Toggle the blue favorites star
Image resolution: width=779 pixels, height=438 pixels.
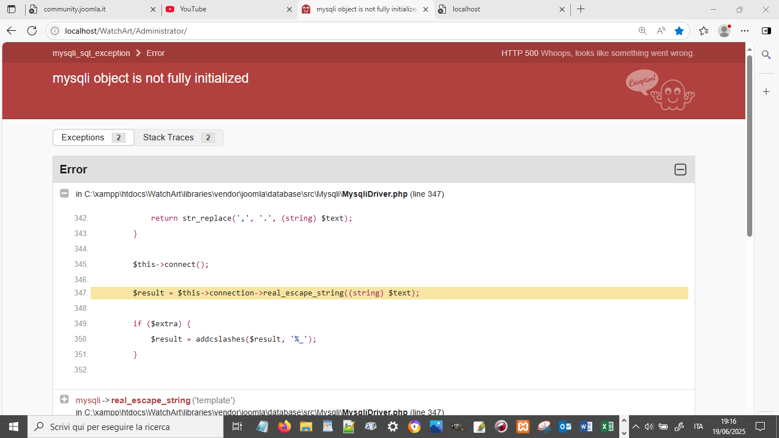[x=679, y=31]
